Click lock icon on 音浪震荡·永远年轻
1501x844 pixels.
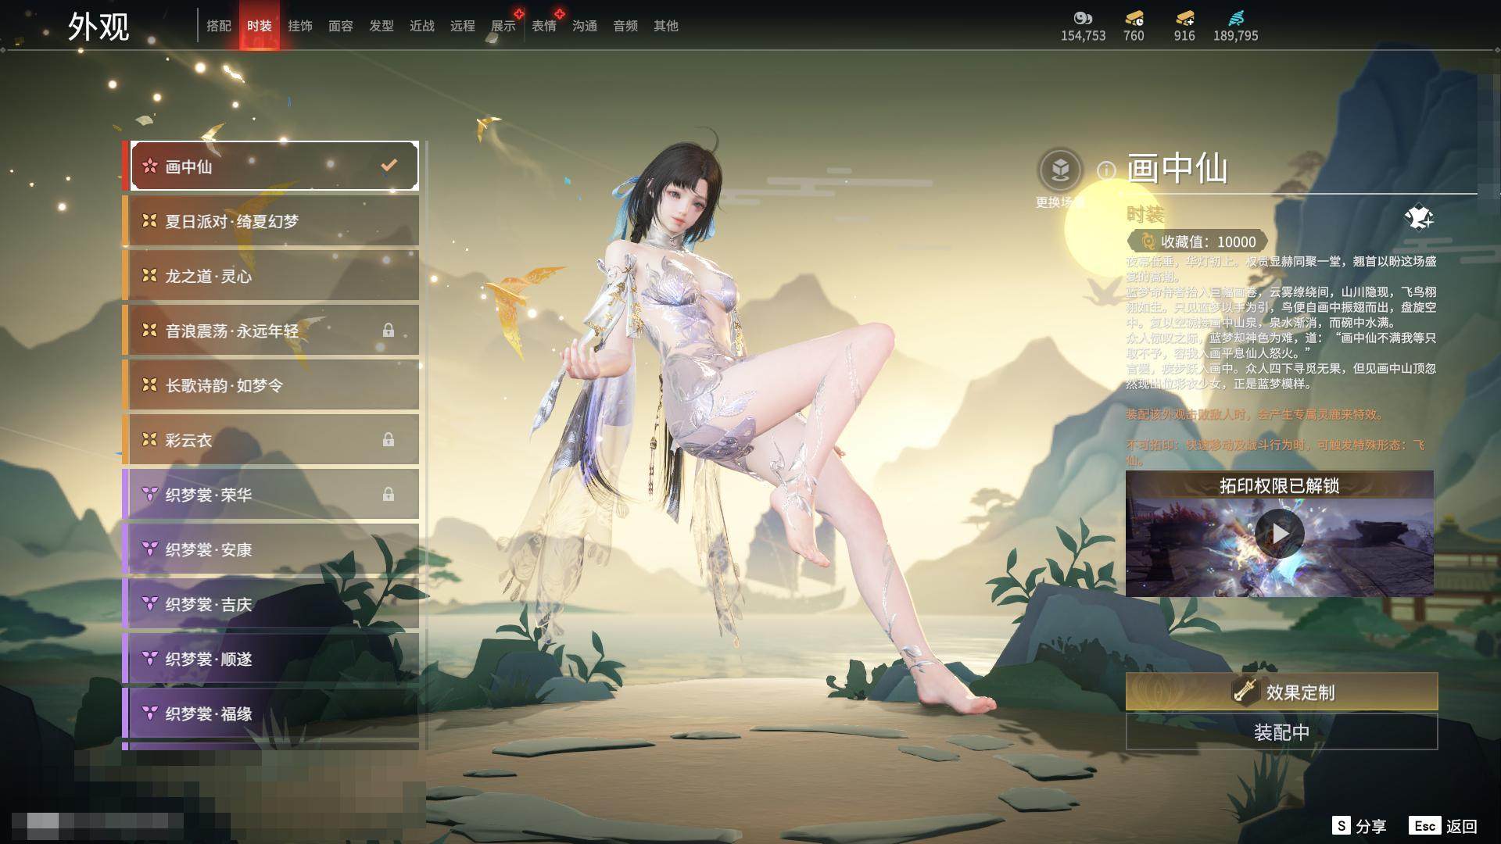pos(388,331)
